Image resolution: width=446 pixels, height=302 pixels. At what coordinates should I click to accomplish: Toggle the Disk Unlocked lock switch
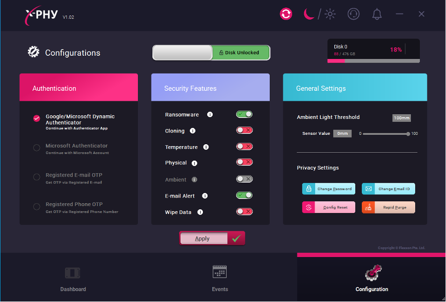[211, 53]
